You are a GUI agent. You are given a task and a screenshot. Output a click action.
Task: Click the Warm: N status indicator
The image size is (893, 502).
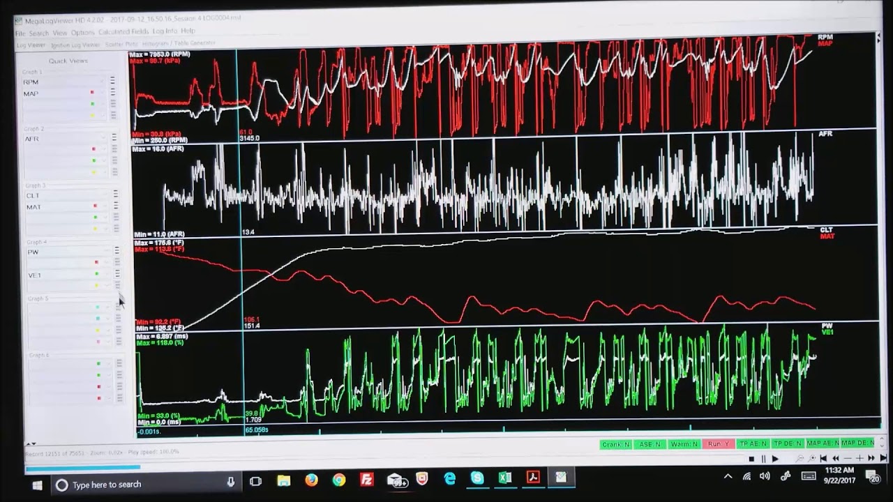click(x=684, y=444)
